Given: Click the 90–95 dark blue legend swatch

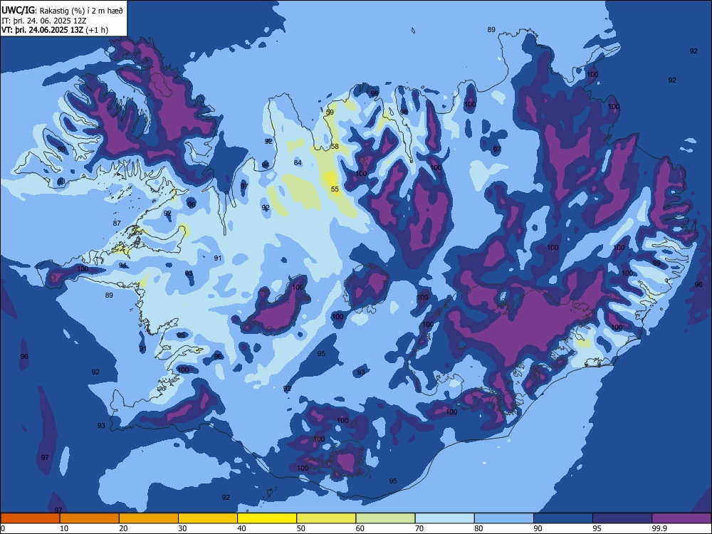Looking at the screenshot, I should 563,518.
